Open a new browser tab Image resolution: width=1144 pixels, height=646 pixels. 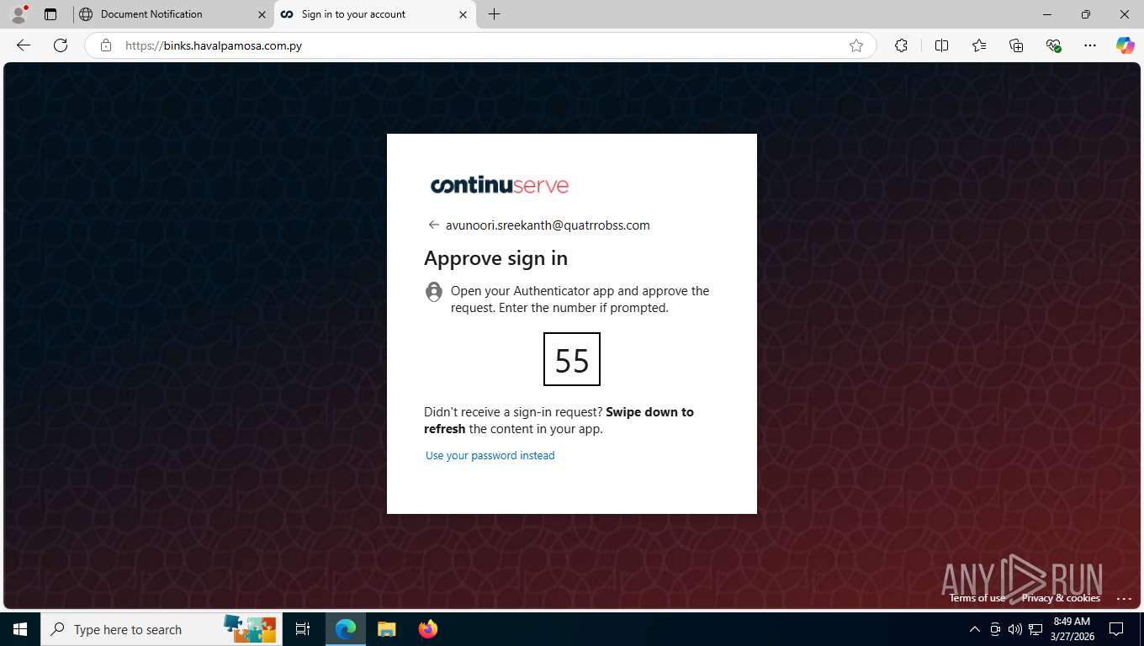tap(494, 14)
